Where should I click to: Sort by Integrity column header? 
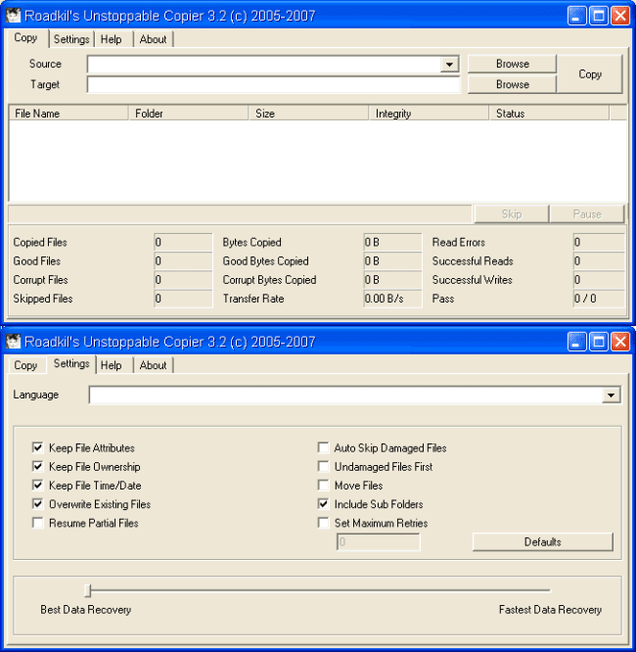click(x=429, y=114)
